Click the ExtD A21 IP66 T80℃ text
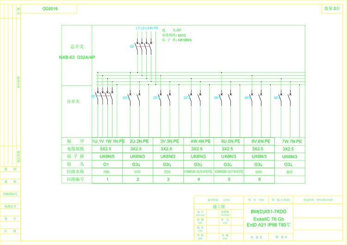Screen dimensions: 347x245 coord(268,225)
